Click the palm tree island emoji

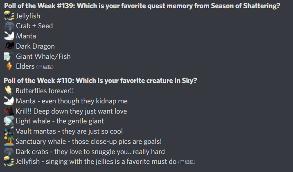coord(9,141)
